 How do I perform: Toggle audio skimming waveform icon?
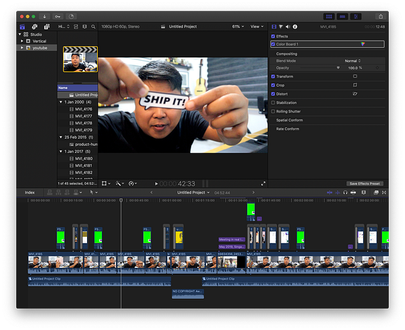[x=337, y=192]
